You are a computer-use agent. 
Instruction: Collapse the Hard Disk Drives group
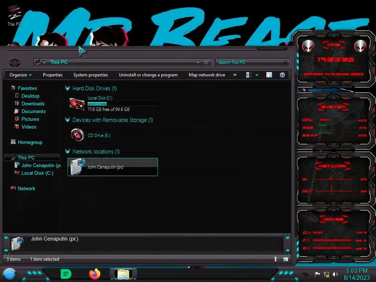point(68,88)
